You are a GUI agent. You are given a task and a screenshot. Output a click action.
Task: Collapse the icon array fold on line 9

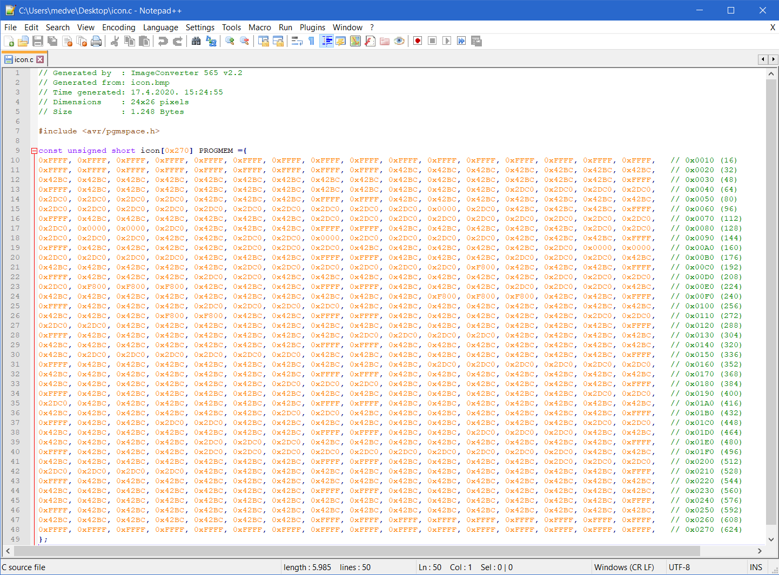[x=33, y=150]
